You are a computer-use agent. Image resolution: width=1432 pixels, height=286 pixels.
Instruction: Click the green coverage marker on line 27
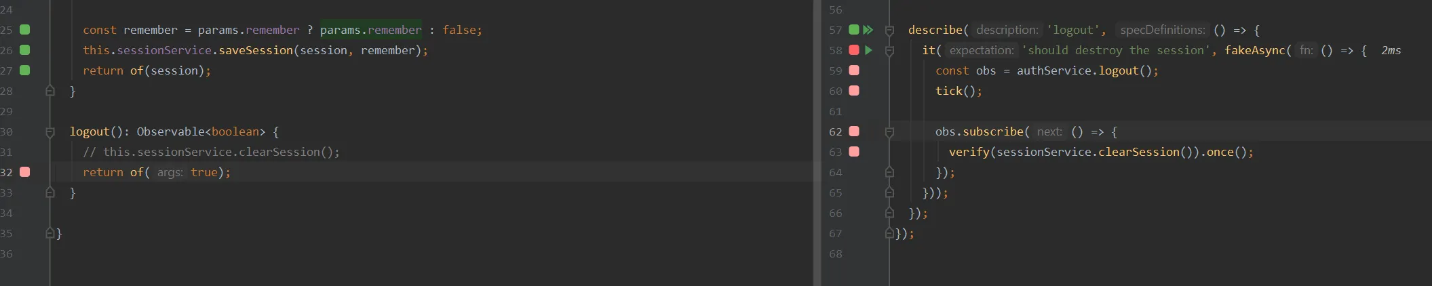25,70
